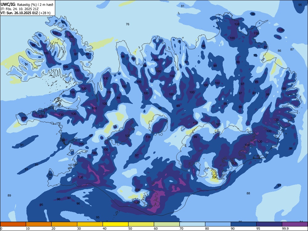Screen dimensions: 308x231
Task: Click the legend tick label '40'
Action: pos(104,229)
